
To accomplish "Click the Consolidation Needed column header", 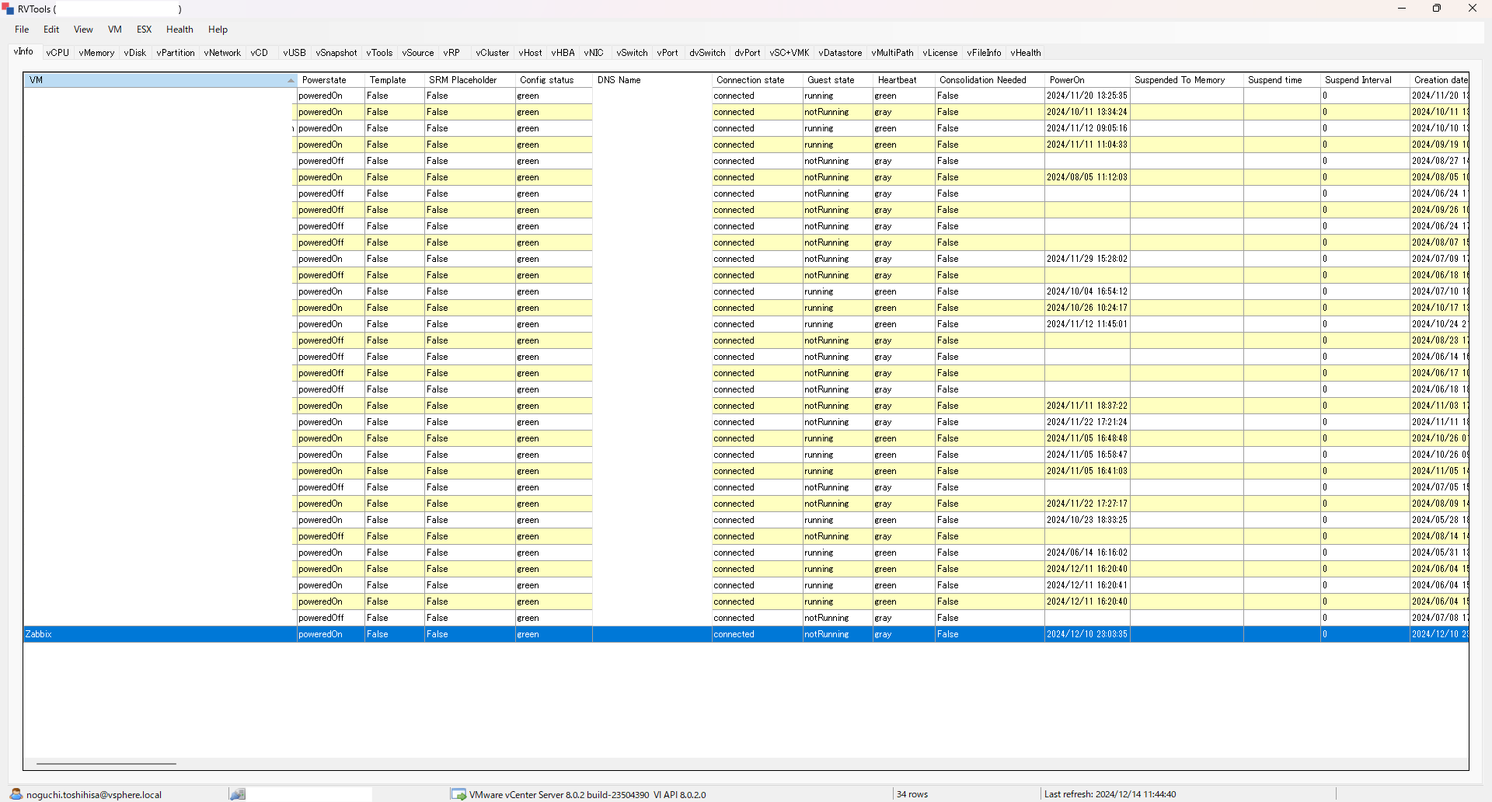I will [990, 80].
